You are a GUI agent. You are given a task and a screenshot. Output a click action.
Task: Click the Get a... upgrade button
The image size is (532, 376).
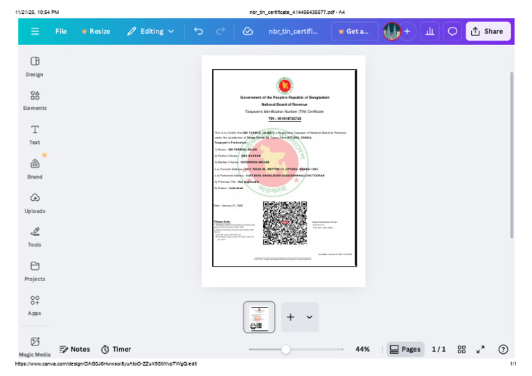[x=355, y=32]
